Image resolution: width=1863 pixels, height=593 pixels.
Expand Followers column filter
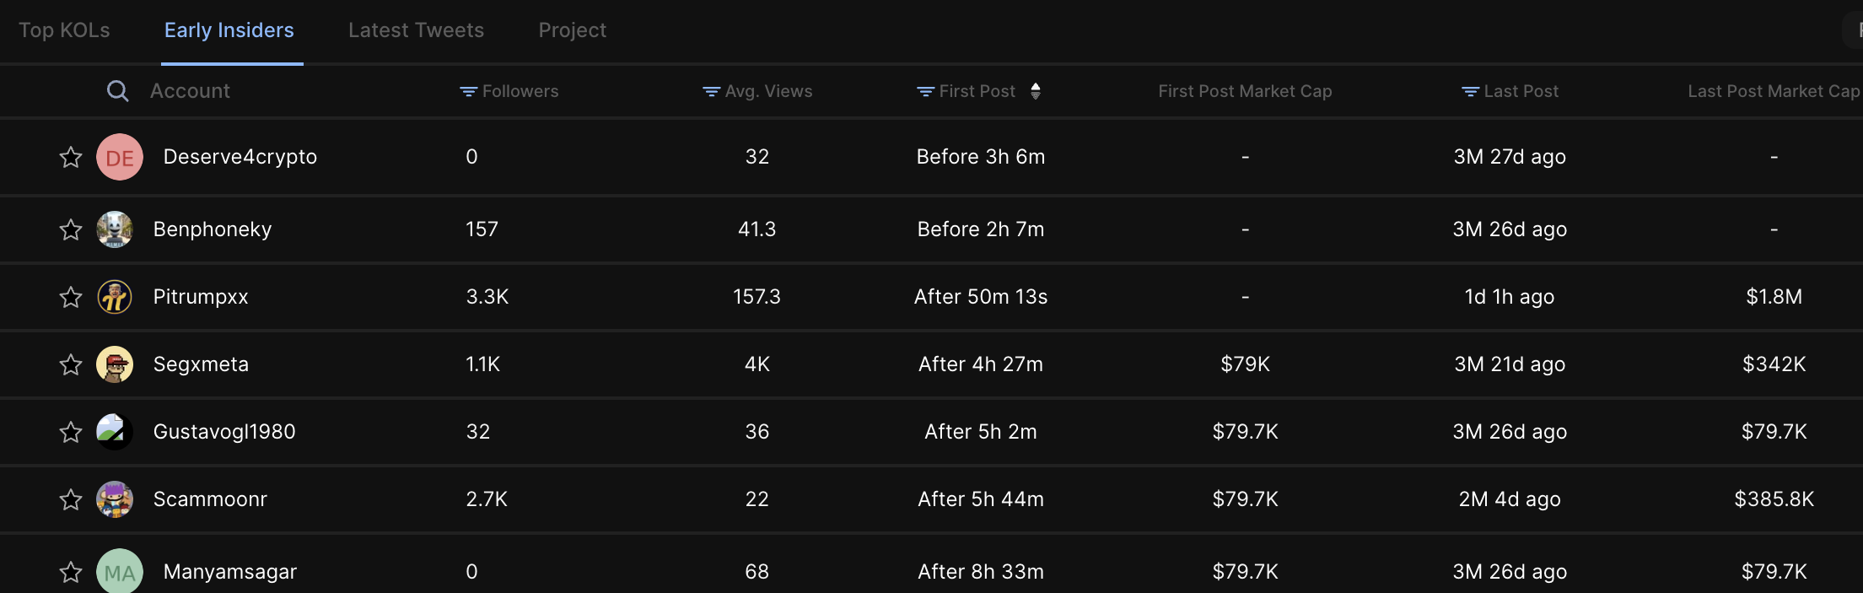(x=468, y=91)
